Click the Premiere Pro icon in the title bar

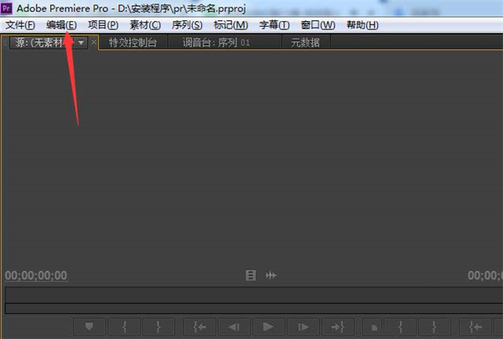click(x=8, y=8)
